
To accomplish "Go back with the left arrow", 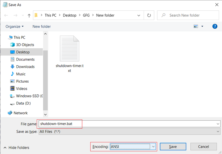I will (x=6, y=15).
